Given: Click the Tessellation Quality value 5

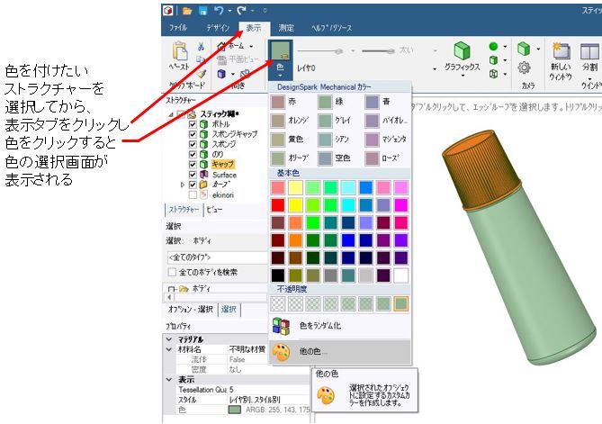Looking at the screenshot, I should tap(269, 390).
